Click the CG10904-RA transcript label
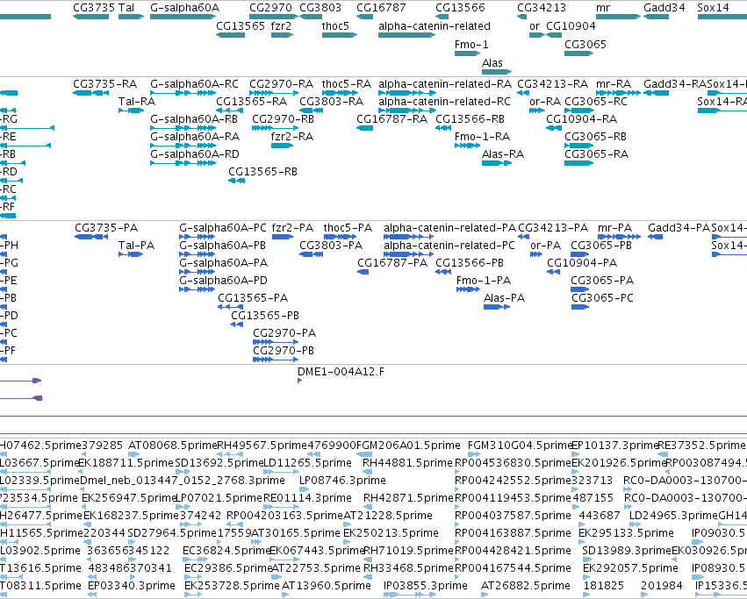The height and width of the screenshot is (599, 747). click(582, 118)
